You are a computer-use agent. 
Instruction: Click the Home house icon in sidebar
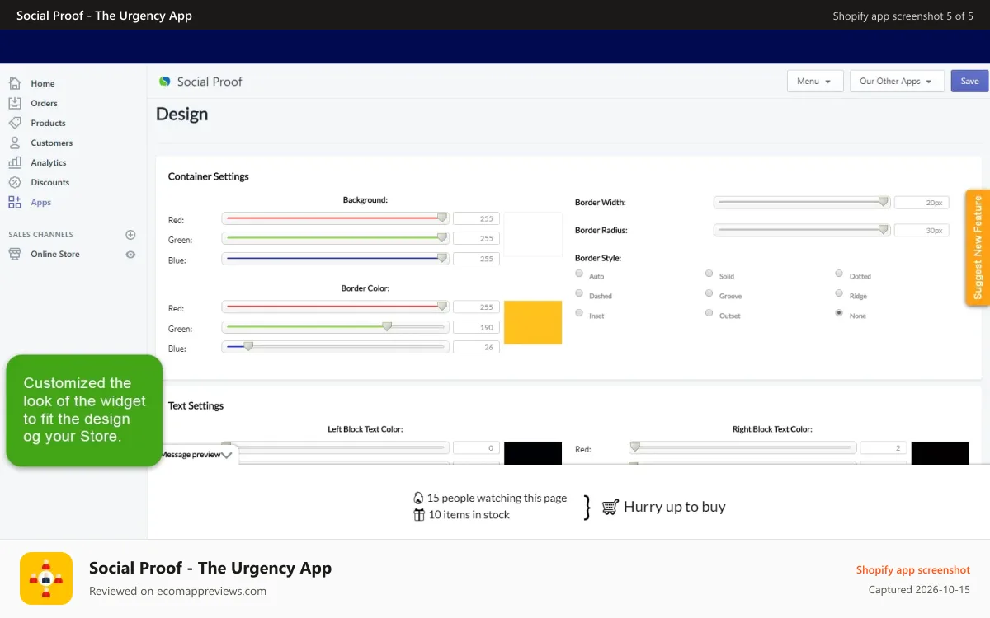15,83
